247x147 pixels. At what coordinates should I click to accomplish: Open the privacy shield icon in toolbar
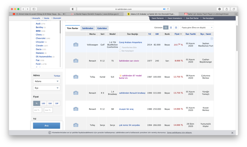73,9
